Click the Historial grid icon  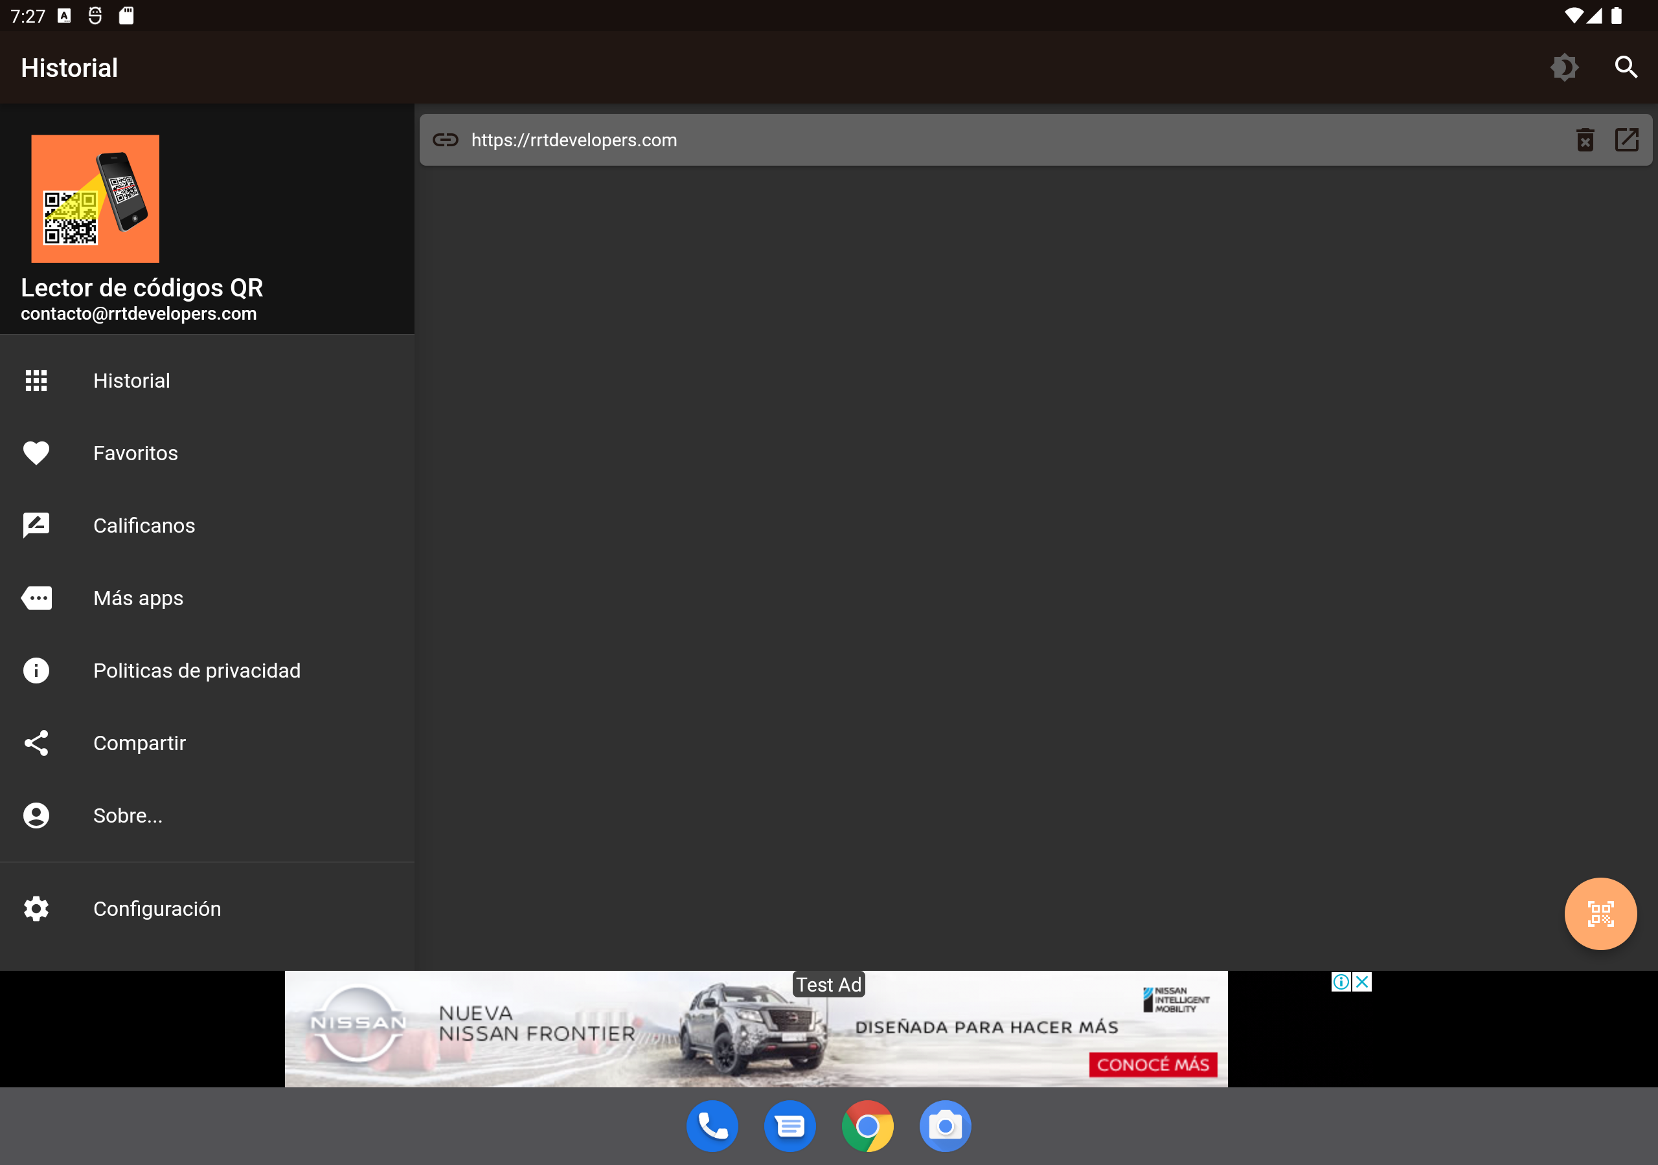[x=36, y=381]
